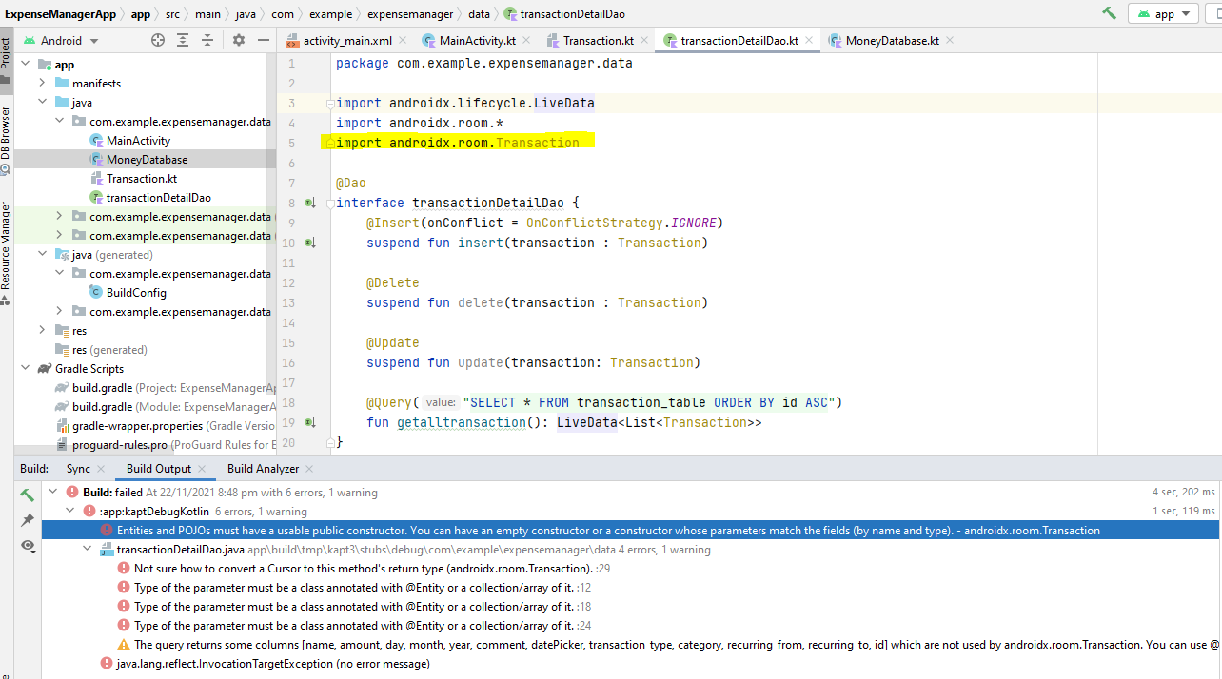The image size is (1222, 679).
Task: Switch to Transaction.kt editor tab
Action: tap(599, 41)
